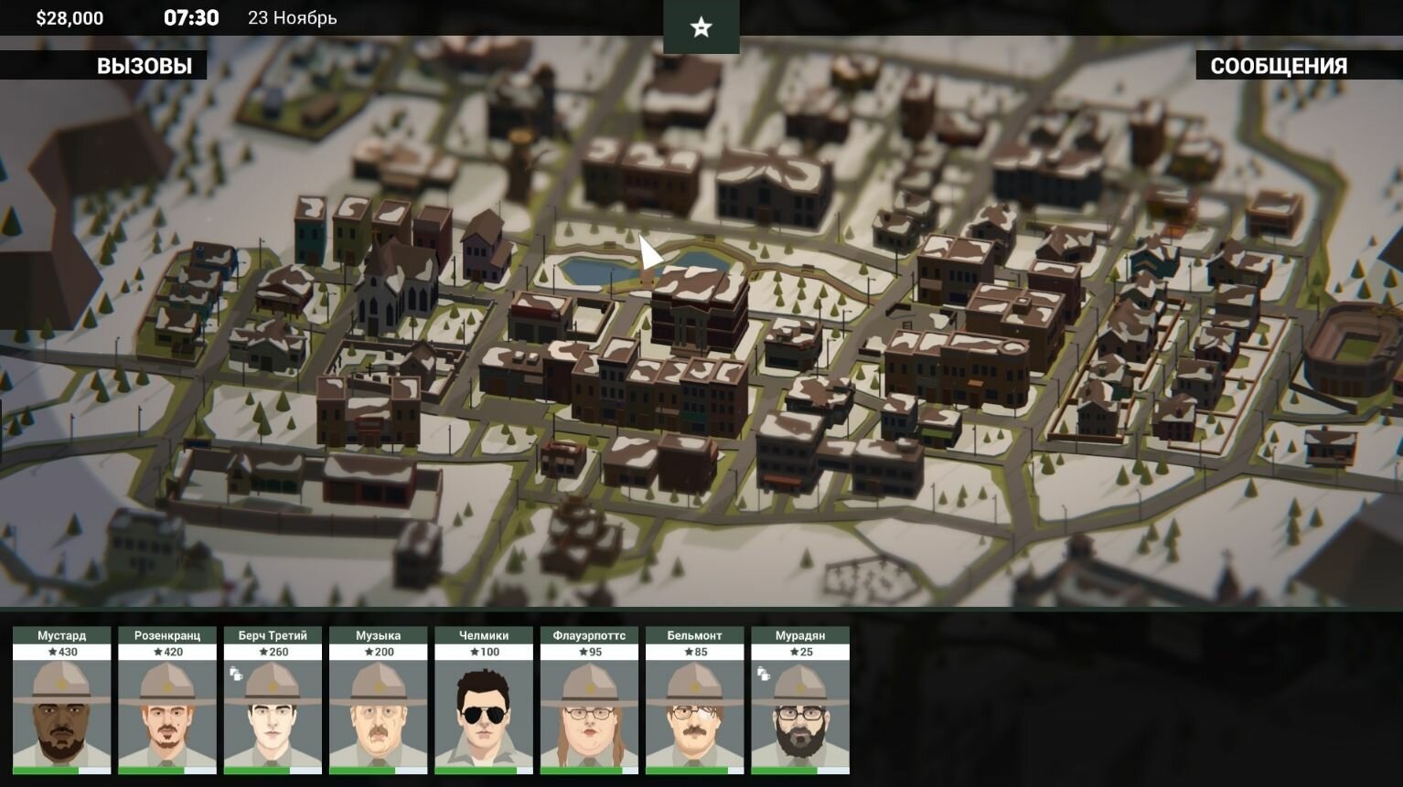Choose officer Бельмонт's portrait
This screenshot has height=787, width=1403.
(x=694, y=714)
